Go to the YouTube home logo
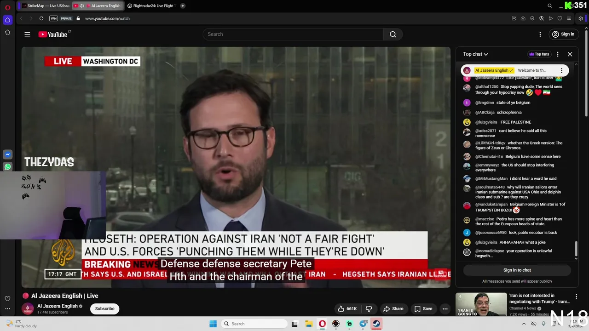 click(53, 34)
